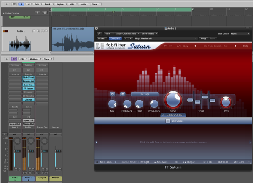
Task: Open the Options menu in the mixer
Action: click(x=34, y=59)
